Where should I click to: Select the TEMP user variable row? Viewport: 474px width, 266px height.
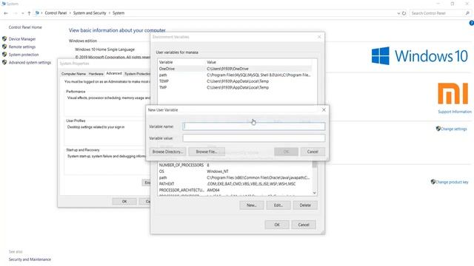pyautogui.click(x=236, y=81)
